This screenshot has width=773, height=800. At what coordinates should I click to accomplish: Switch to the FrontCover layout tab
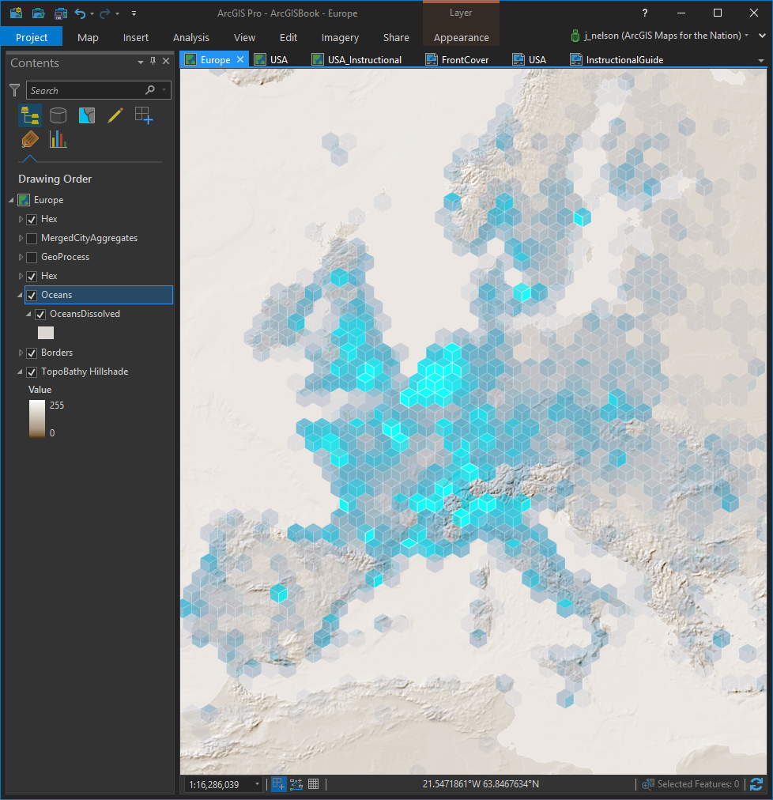click(x=457, y=60)
